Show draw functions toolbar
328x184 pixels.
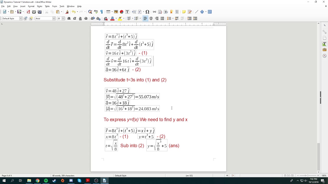point(210,12)
